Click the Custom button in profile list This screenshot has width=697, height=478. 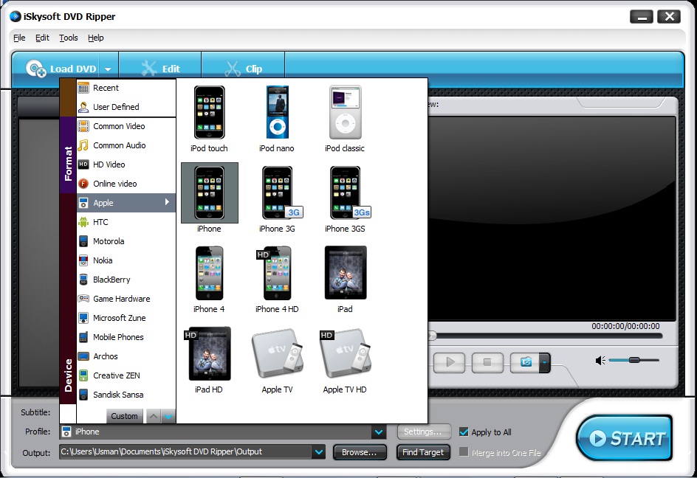click(125, 416)
